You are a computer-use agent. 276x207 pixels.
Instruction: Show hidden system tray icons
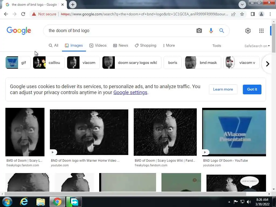[x=229, y=202]
